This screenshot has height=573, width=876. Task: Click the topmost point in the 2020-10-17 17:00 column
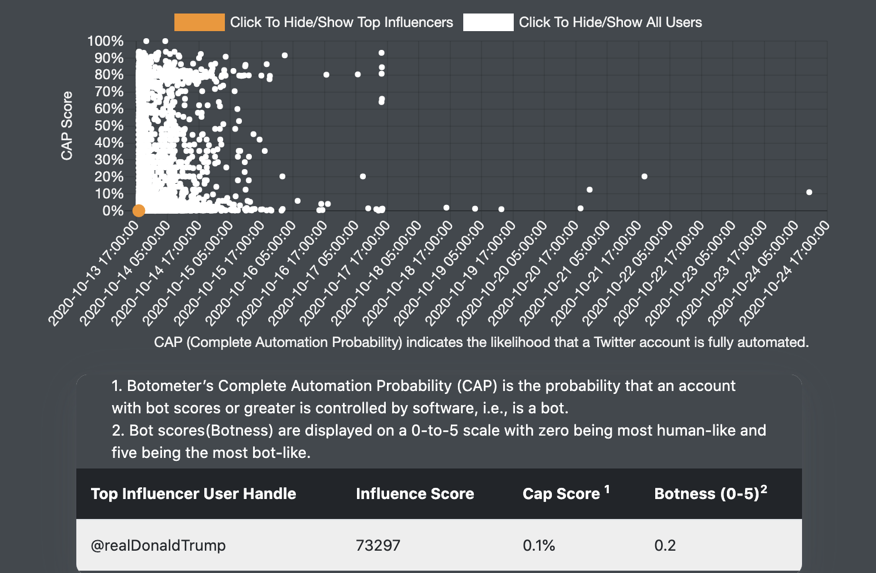(382, 53)
